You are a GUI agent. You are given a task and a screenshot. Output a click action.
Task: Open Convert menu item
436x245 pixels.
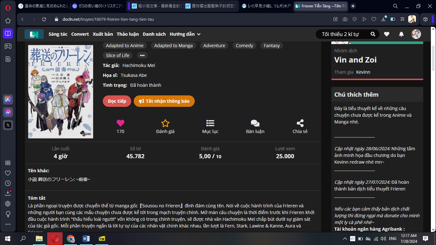(x=80, y=34)
